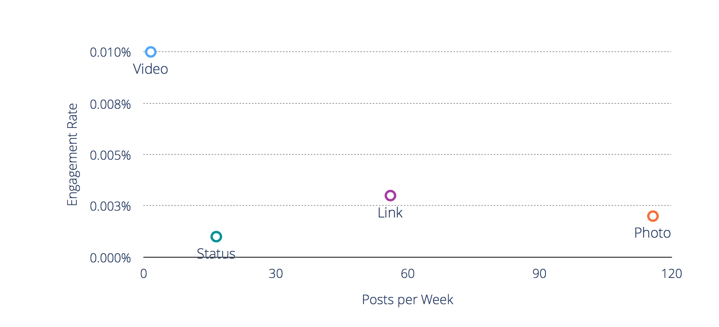Click the Link text label
This screenshot has width=719, height=327.
click(x=390, y=213)
